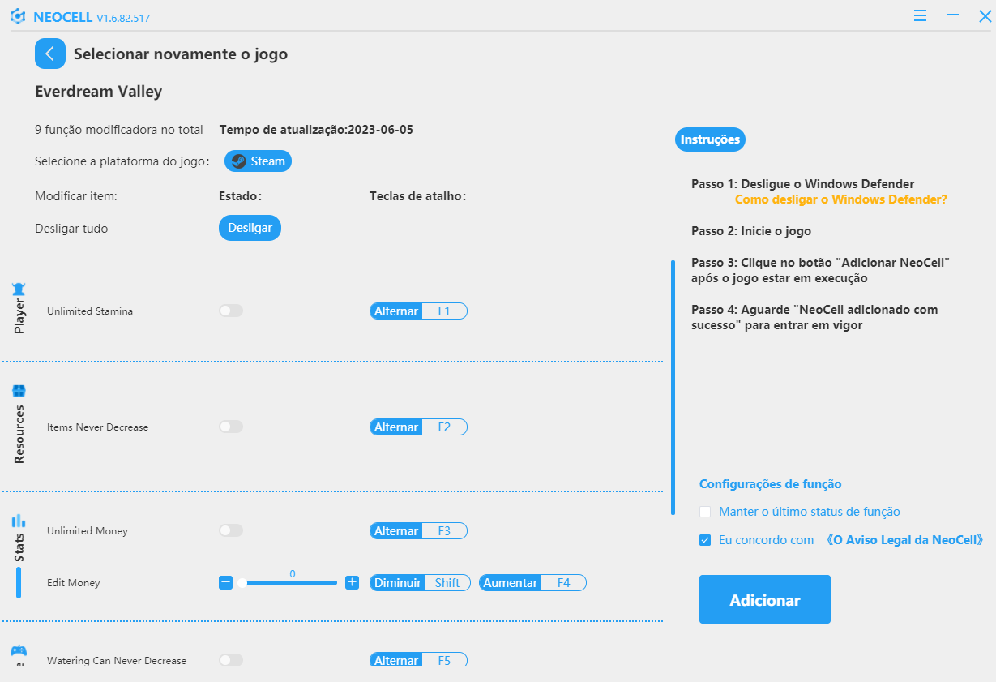Click the Edit Money slider track
Viewport: 996px width, 682px height.
pos(289,582)
